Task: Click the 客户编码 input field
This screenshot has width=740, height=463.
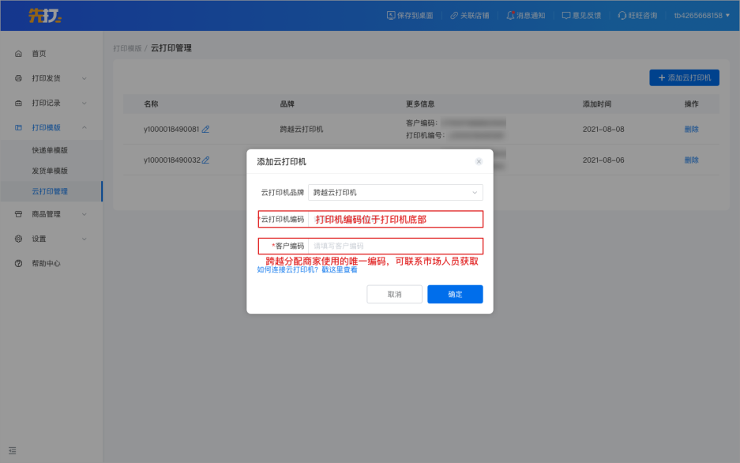Action: [x=395, y=246]
